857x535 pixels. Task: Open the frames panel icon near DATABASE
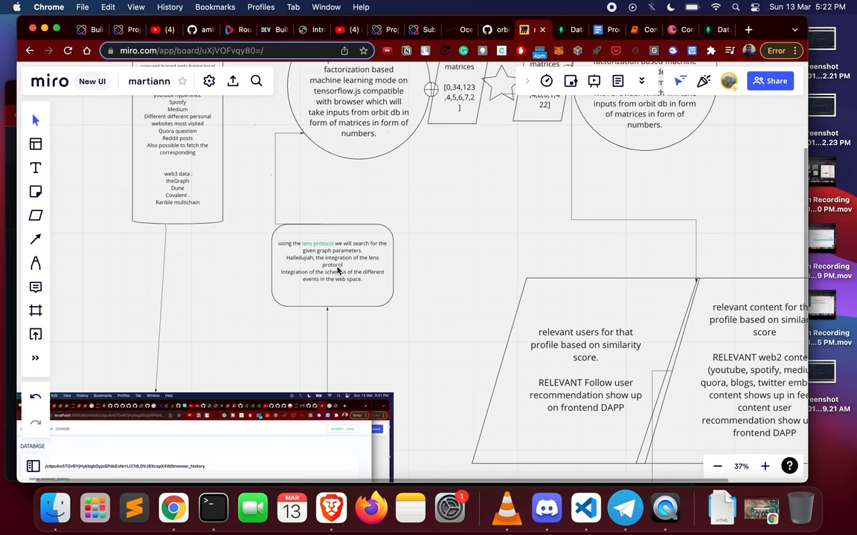tap(33, 466)
